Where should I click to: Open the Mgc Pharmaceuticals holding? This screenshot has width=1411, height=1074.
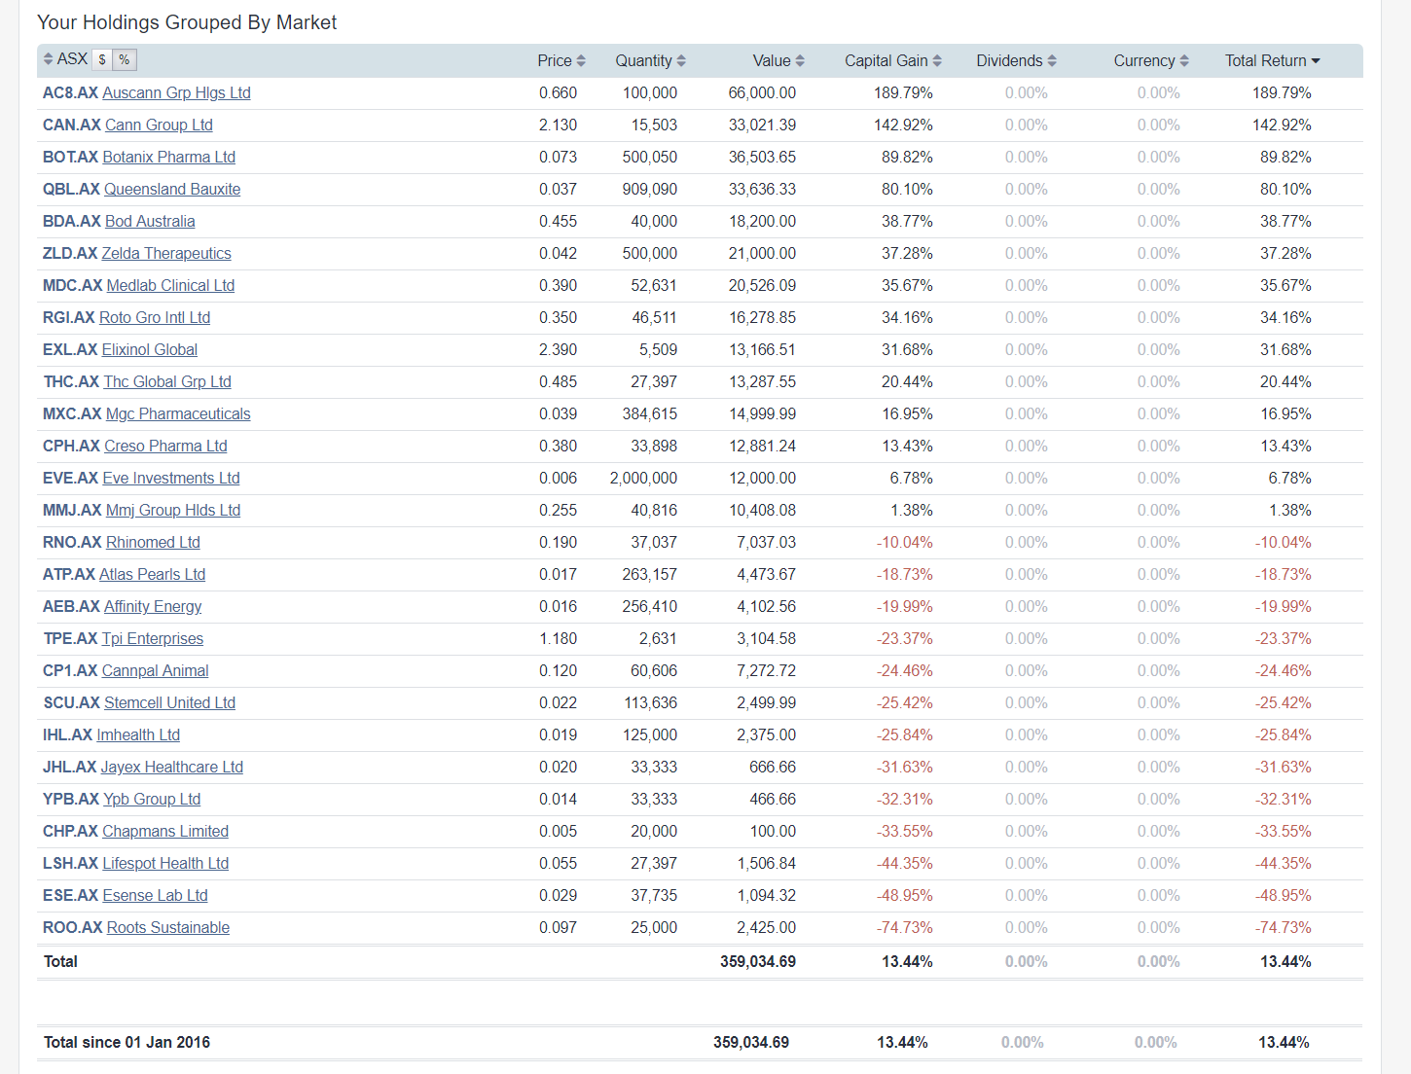pos(178,413)
